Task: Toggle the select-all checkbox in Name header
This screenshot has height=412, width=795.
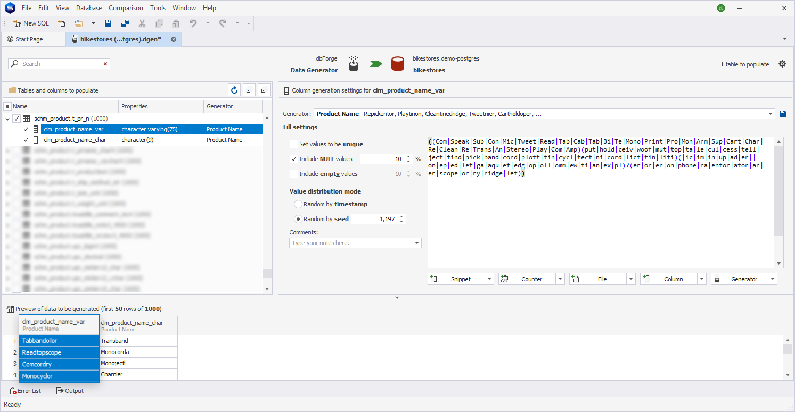Action: pyautogui.click(x=7, y=106)
